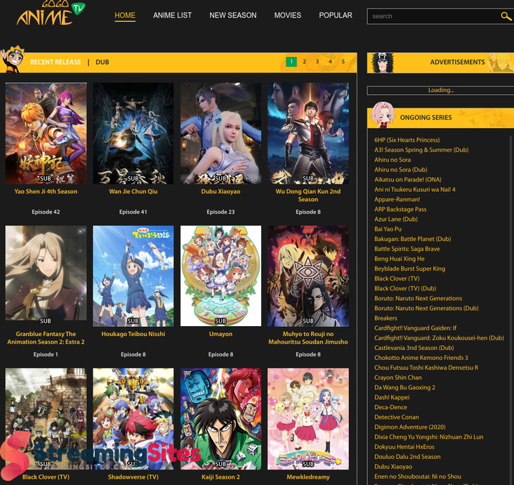Click the Kaiji Season 2 title link

click(220, 477)
